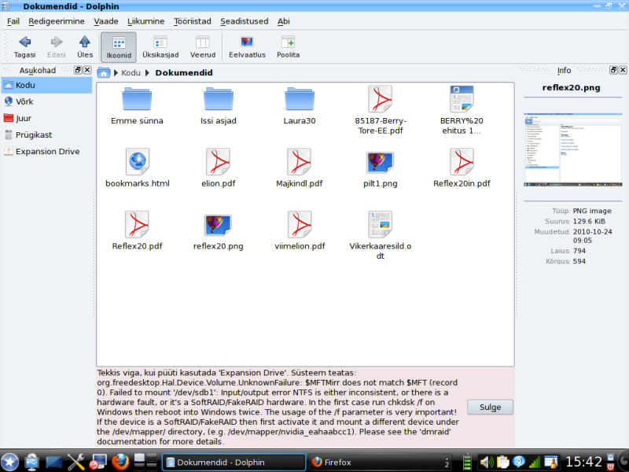Split the view with Poolita

click(288, 46)
